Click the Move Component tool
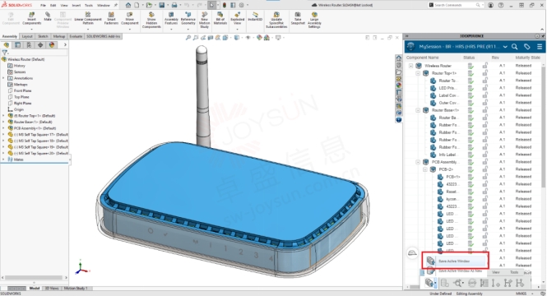This screenshot has height=296, width=547. click(129, 18)
